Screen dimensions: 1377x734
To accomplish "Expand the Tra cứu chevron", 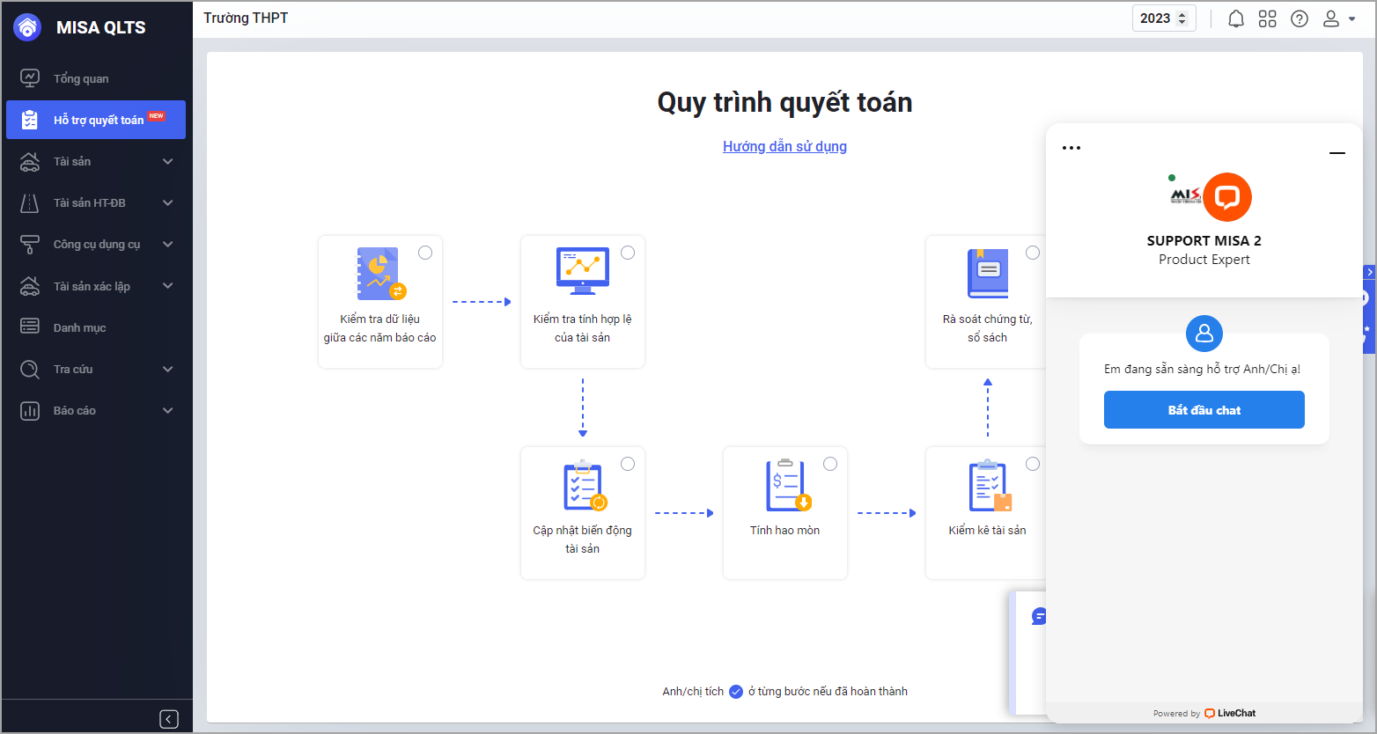I will coord(168,369).
